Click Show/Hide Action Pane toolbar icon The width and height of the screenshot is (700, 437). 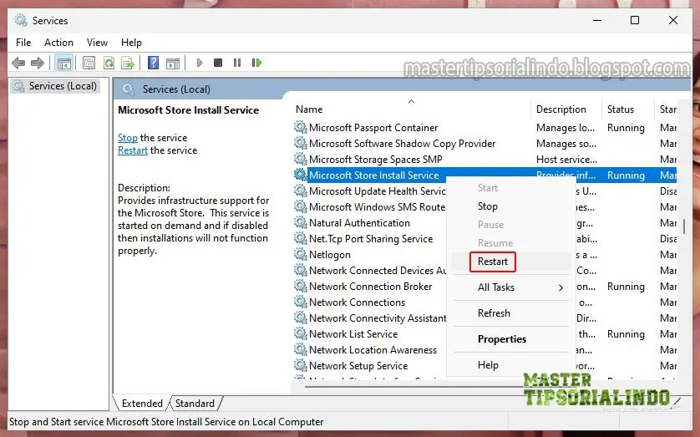173,63
